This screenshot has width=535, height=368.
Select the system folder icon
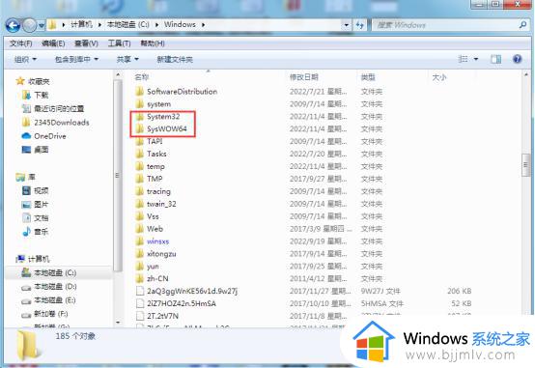pos(139,103)
